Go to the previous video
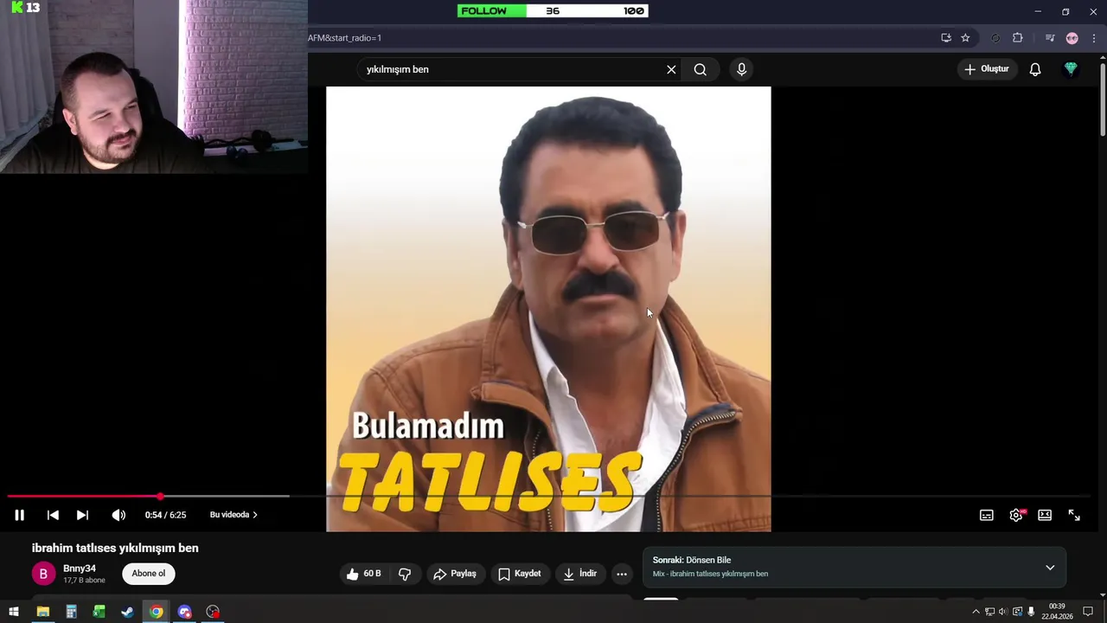Viewport: 1107px width, 623px height. click(53, 515)
